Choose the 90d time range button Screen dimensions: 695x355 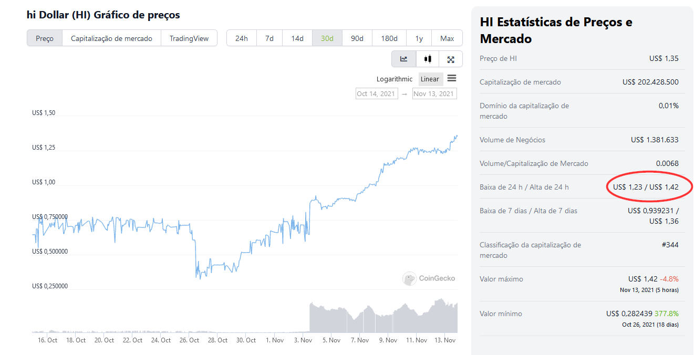coord(357,38)
